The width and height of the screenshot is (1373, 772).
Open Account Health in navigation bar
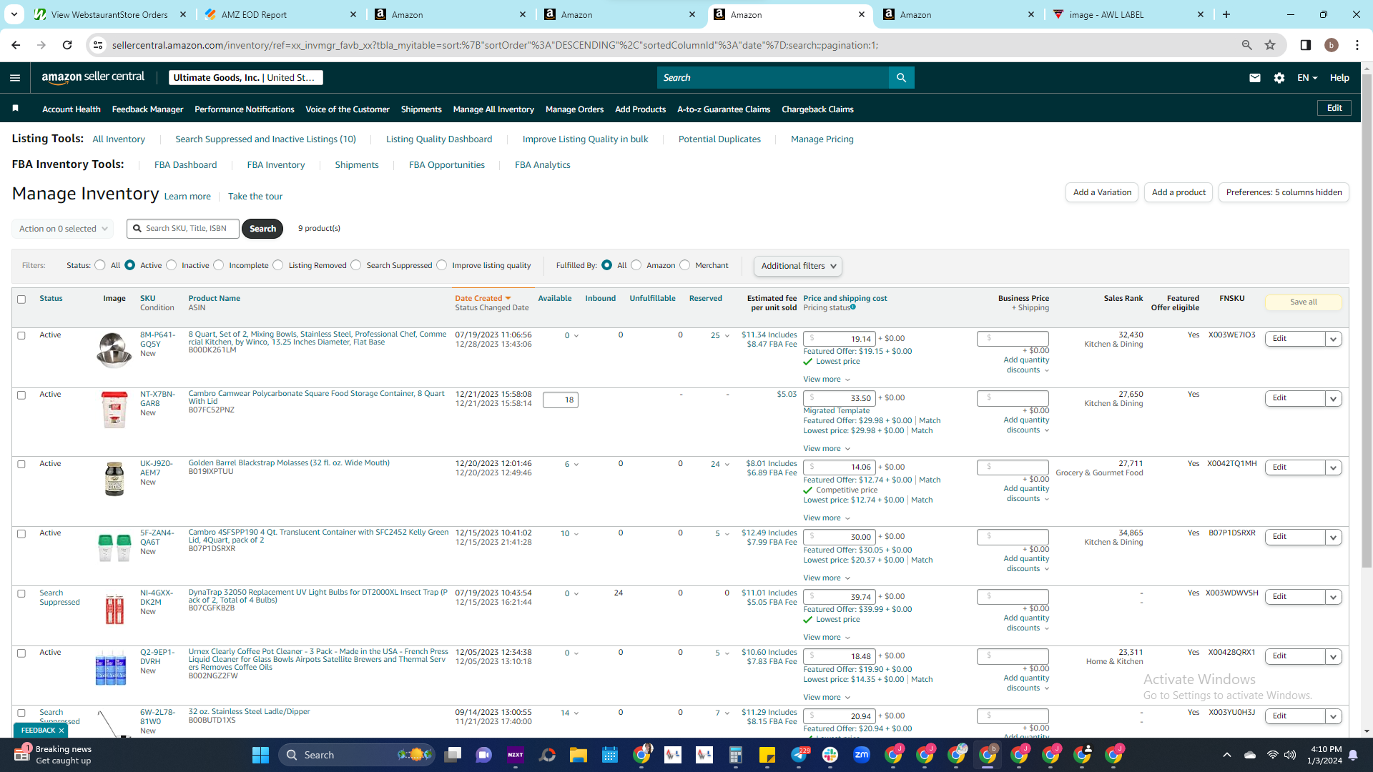[72, 109]
